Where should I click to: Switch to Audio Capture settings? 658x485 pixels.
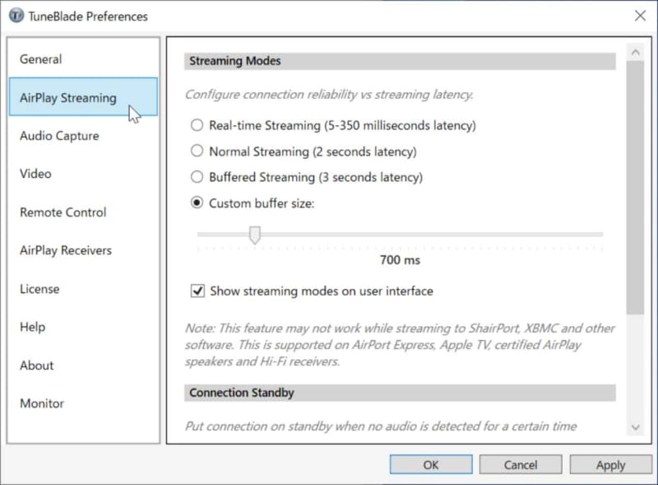coord(83,136)
